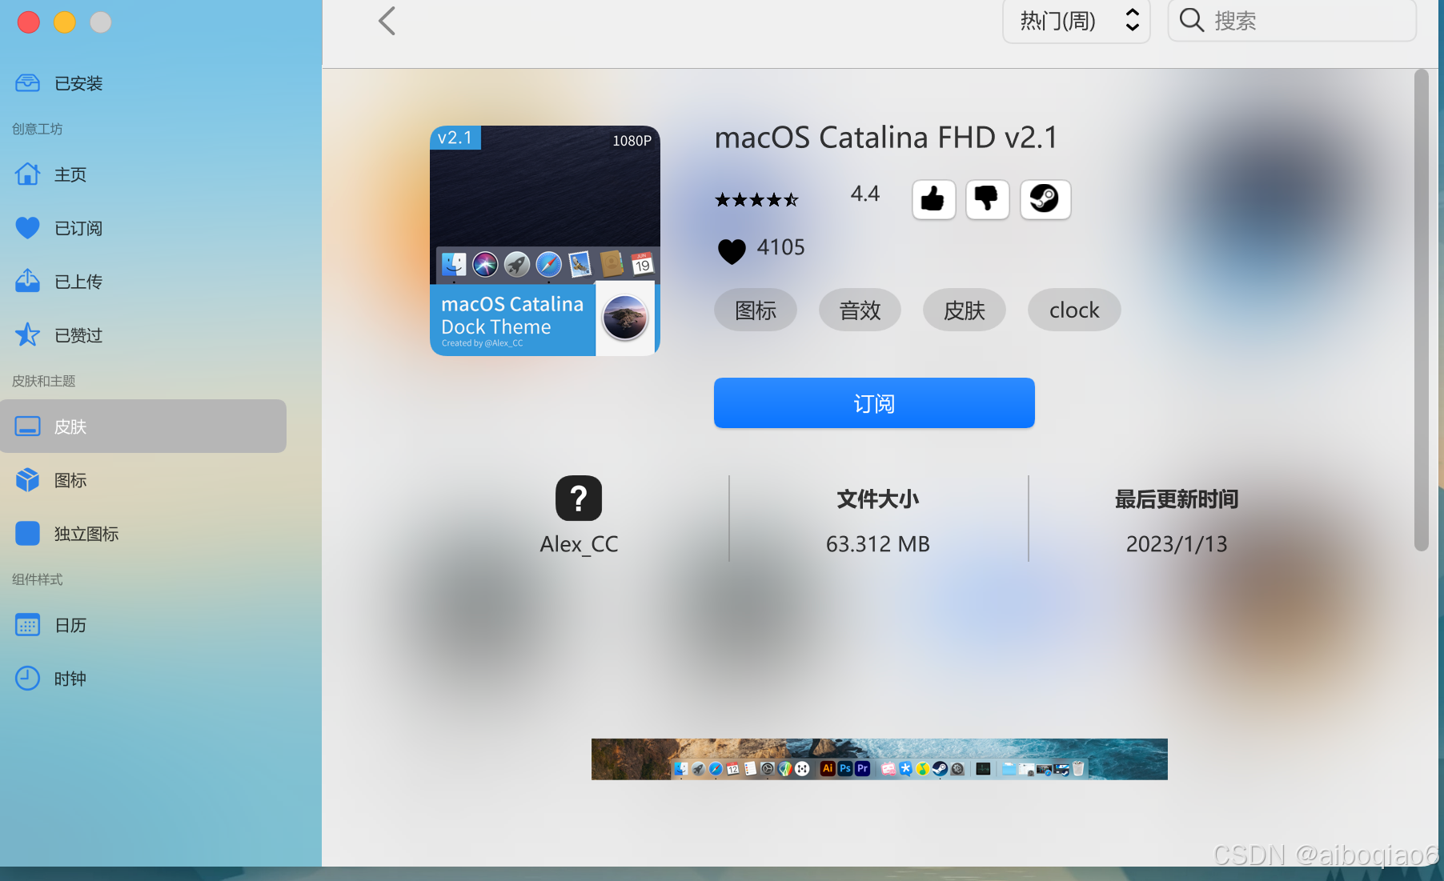The height and width of the screenshot is (881, 1444).
Task: Click the dock skin icon beside 皮肤
Action: point(27,426)
